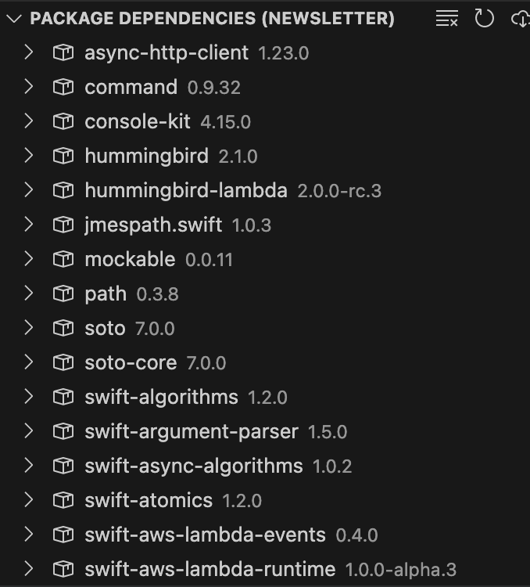Expand the swift-algorithms chevron
Screen dimensions: 530x587
point(29,397)
